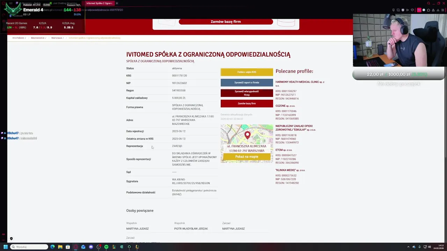Open ETCM sp. z o.o. profile

[284, 150]
